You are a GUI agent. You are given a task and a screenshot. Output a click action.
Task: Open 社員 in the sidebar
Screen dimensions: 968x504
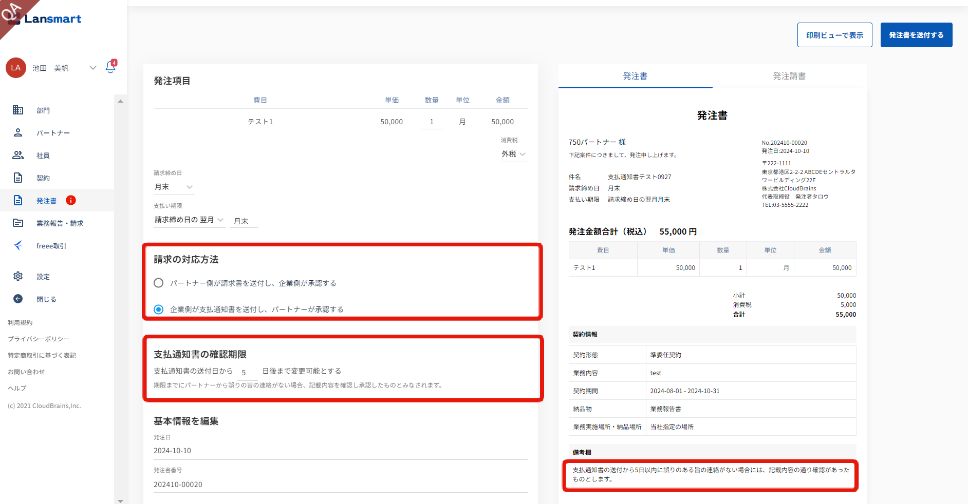(43, 156)
